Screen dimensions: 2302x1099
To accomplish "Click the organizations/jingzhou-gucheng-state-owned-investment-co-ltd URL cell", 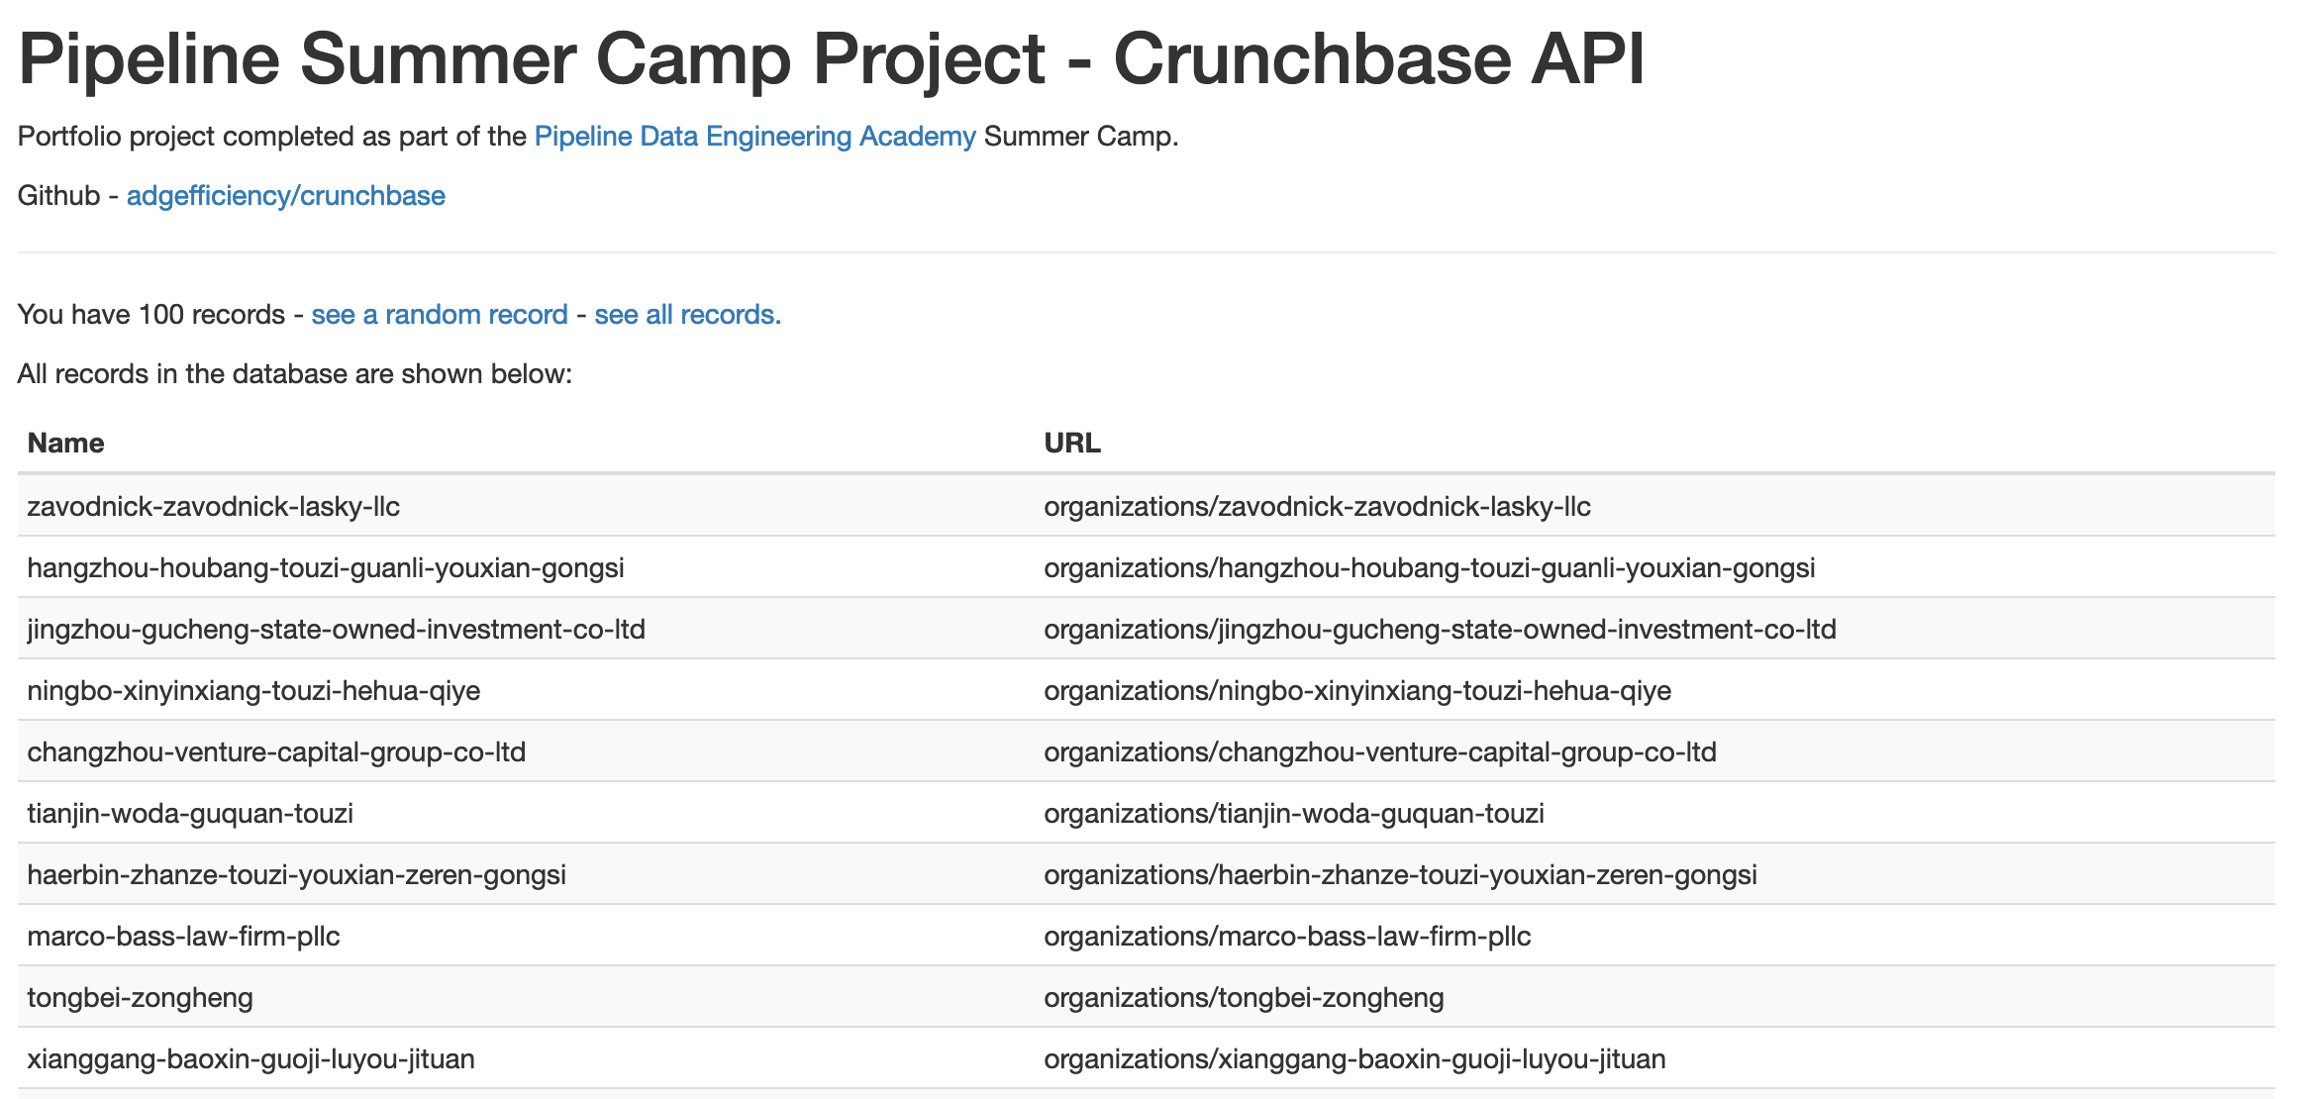I will point(1654,629).
